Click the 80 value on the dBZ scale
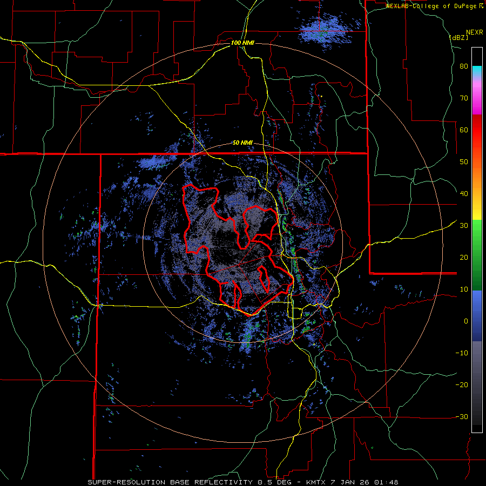The height and width of the screenshot is (486, 486). click(x=464, y=66)
